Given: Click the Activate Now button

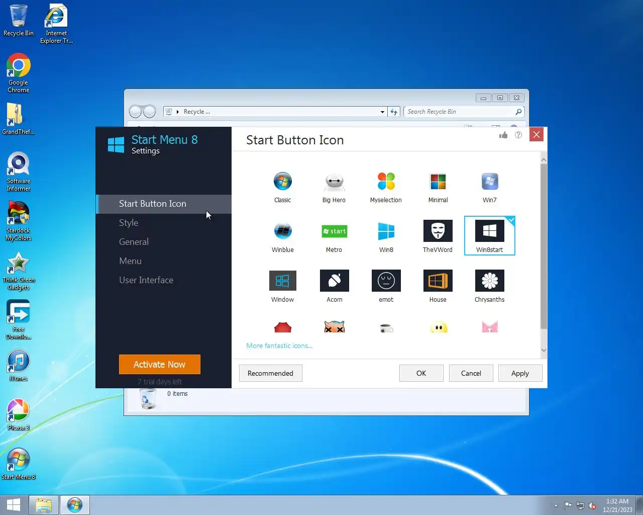Looking at the screenshot, I should point(160,364).
